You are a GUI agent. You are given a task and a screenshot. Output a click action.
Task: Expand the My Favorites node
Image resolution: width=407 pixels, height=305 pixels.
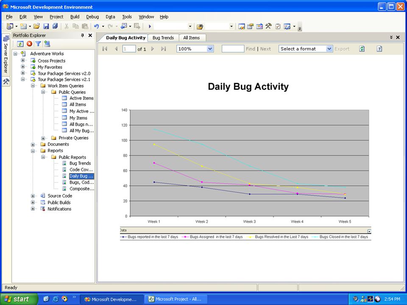click(x=23, y=67)
